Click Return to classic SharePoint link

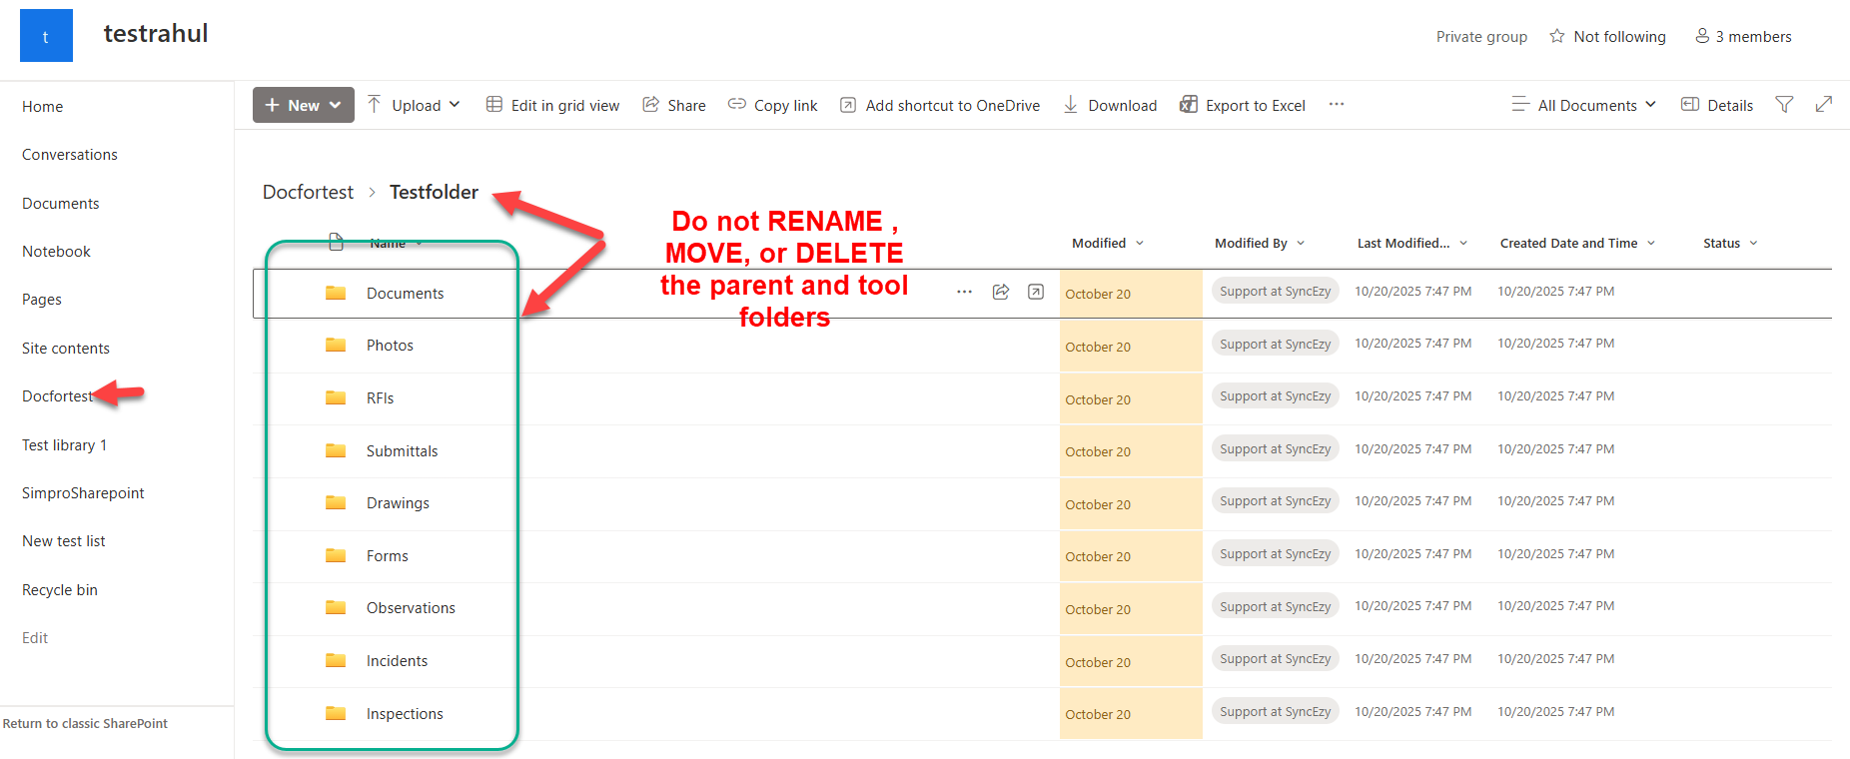click(x=85, y=724)
